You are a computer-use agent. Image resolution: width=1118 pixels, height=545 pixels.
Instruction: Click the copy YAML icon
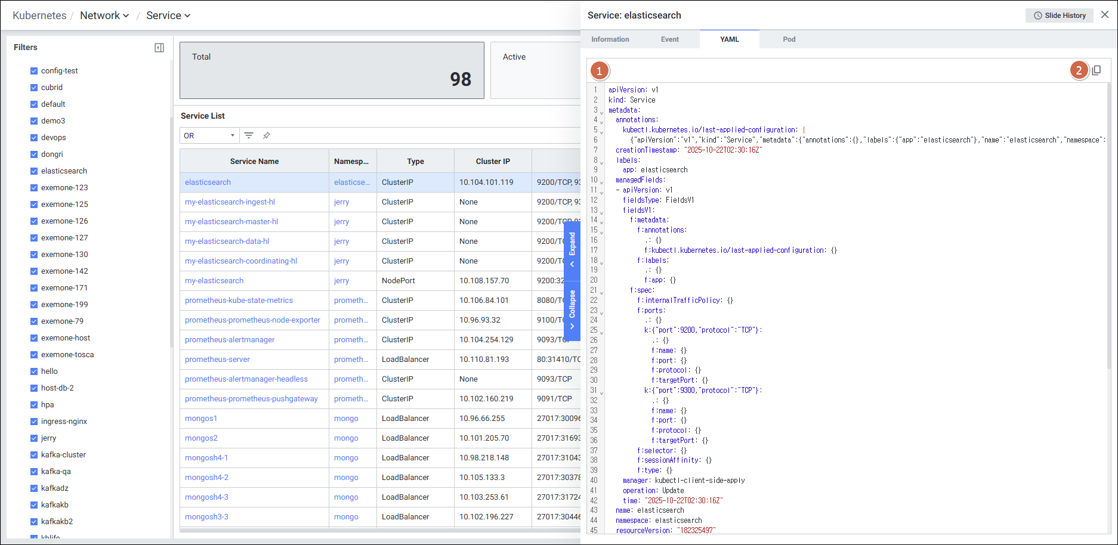coord(1097,70)
